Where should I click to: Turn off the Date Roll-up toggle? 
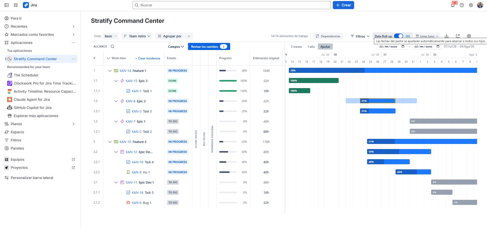[x=399, y=36]
